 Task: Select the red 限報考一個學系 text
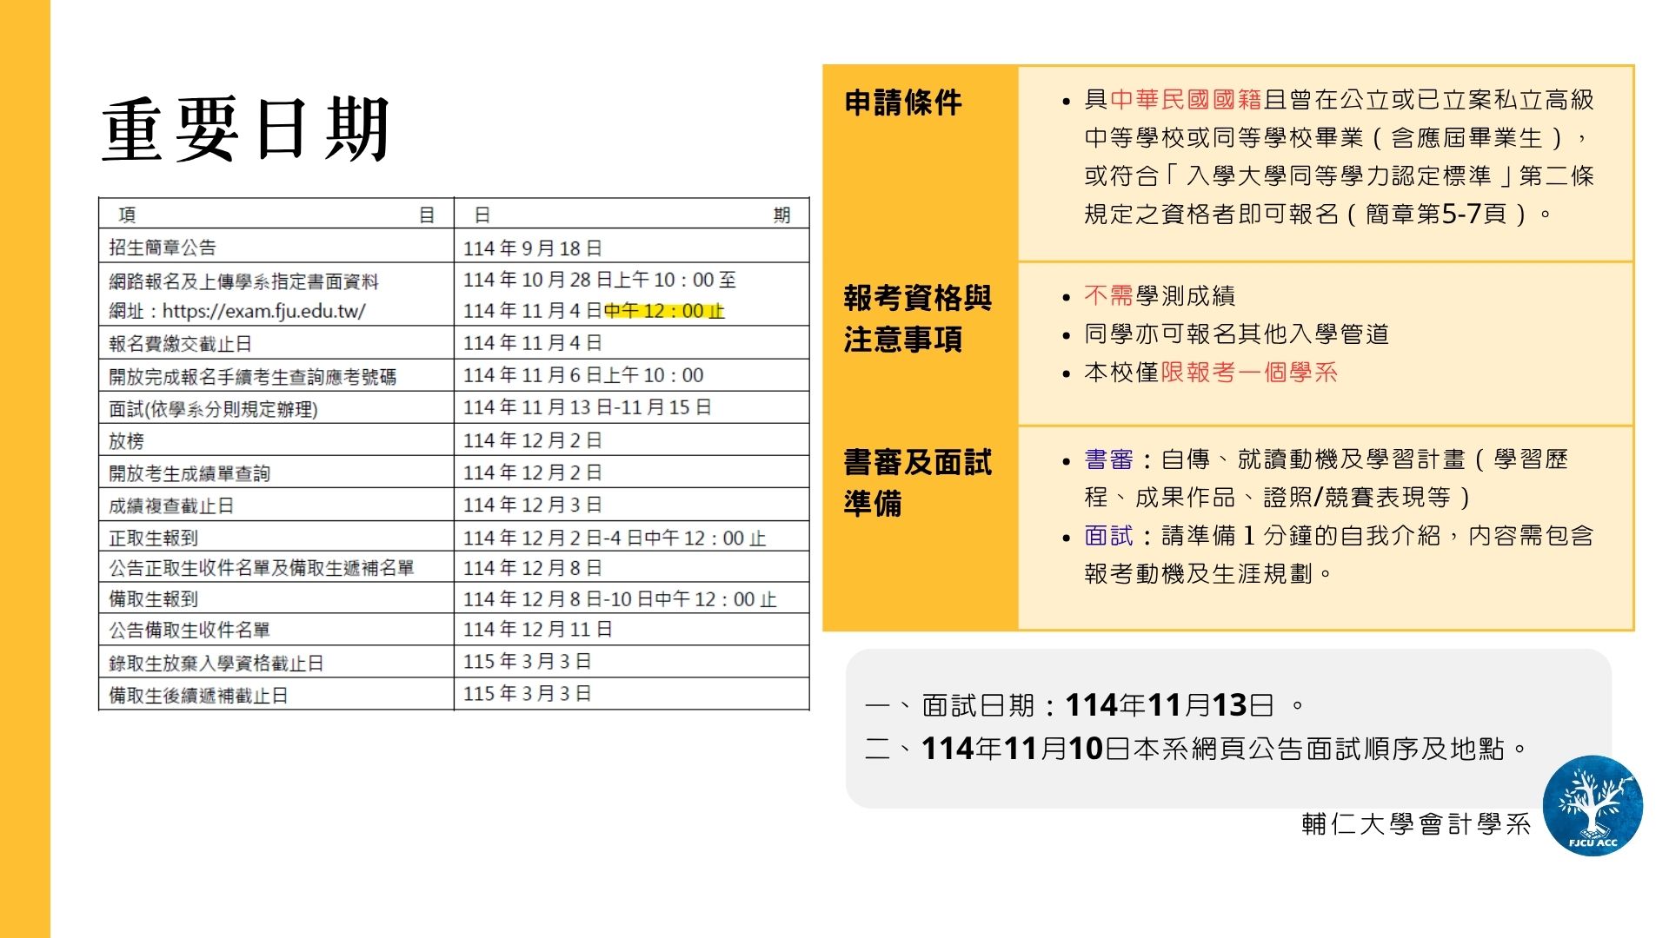point(1249,373)
